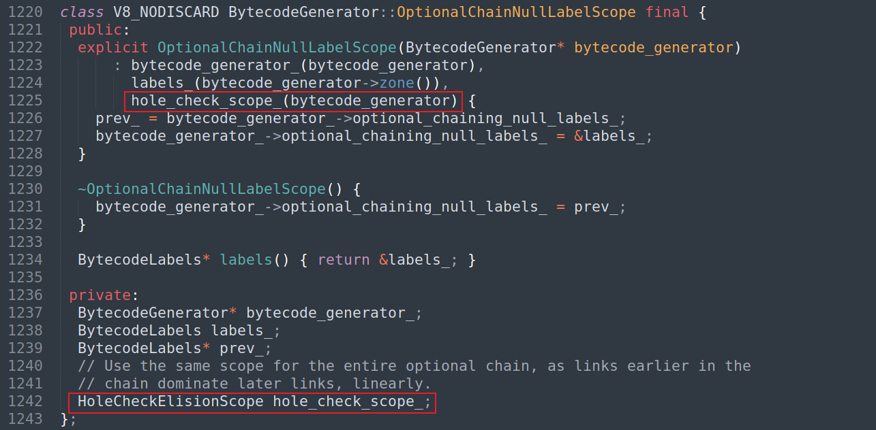Click the bytecode_generator parameter on line 1222
Viewport: 876px width, 430px height.
[x=654, y=48]
